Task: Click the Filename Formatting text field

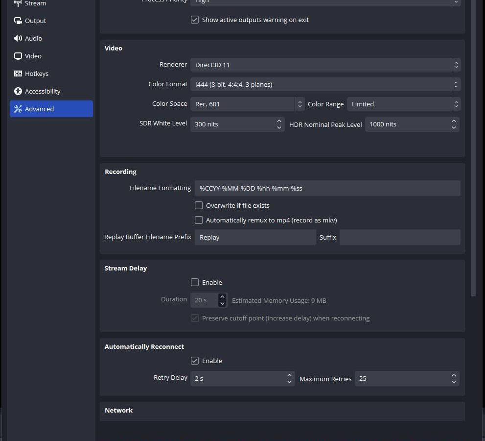Action: [x=327, y=188]
